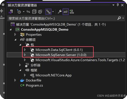The image size is (127, 99).
Task: Select the 分析器 analyzers item
Action: 36,65
